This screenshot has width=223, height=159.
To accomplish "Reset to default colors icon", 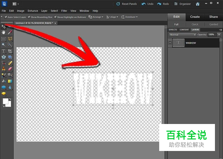I will [4, 106].
